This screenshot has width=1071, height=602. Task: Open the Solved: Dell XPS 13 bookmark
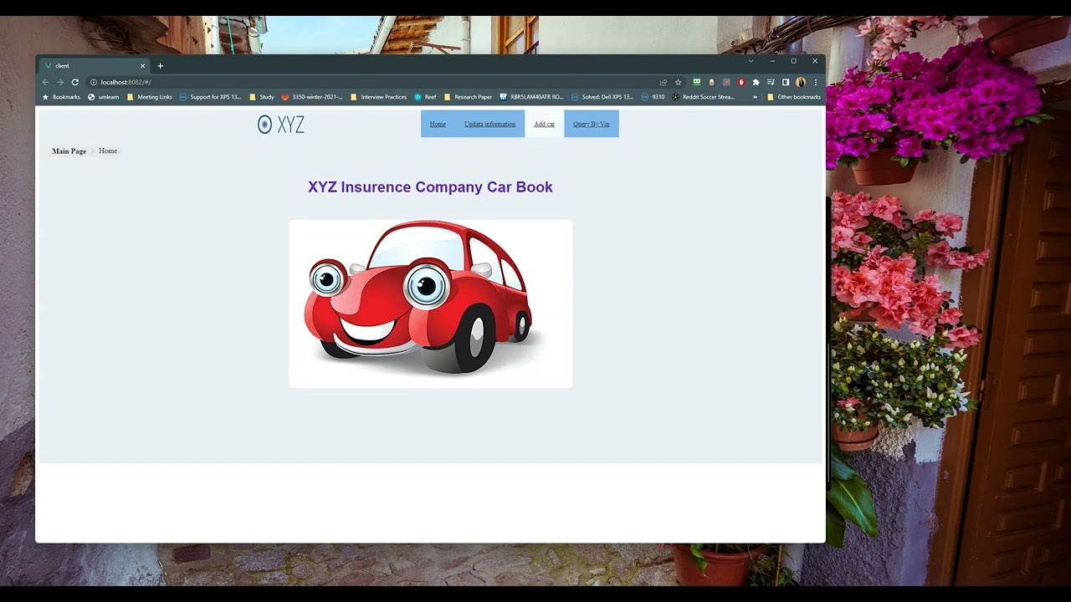tap(602, 97)
